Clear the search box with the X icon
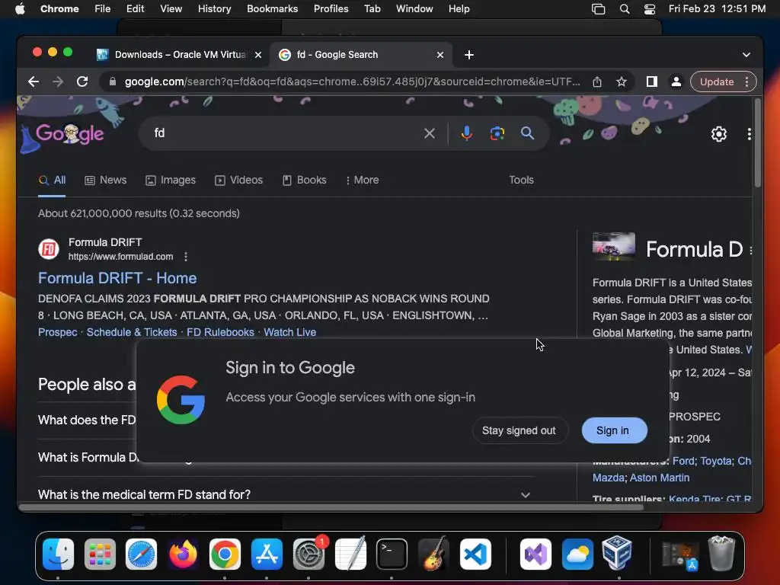This screenshot has height=585, width=780. pos(430,133)
